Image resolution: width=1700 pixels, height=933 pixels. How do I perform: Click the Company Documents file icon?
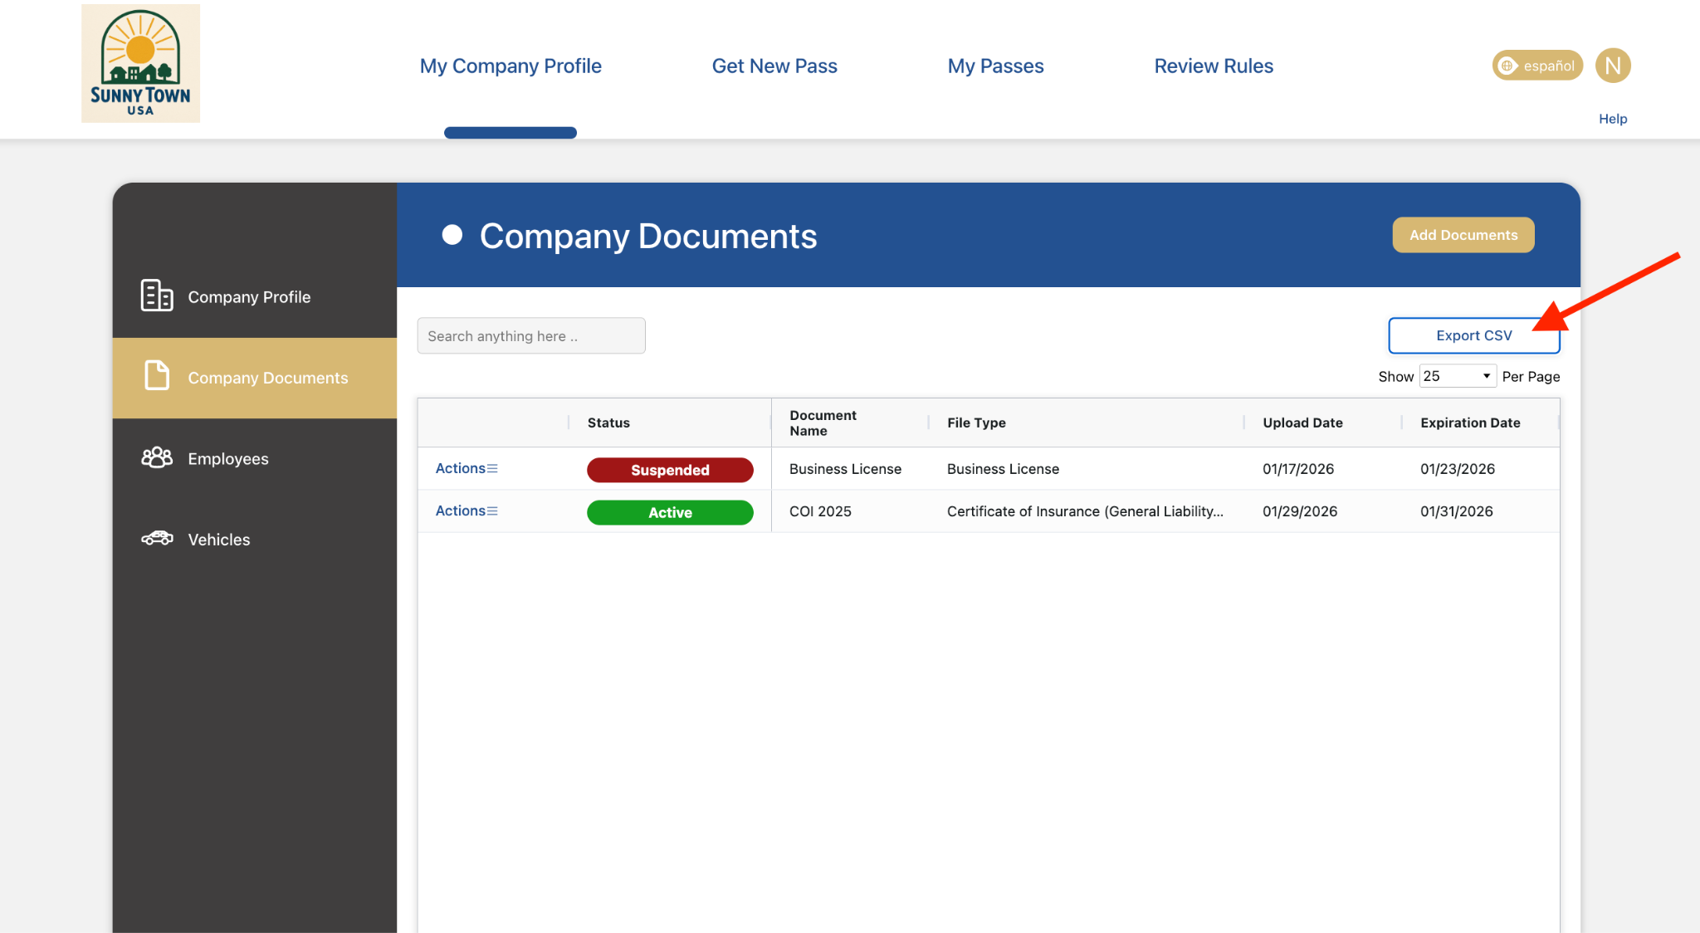pyautogui.click(x=157, y=376)
